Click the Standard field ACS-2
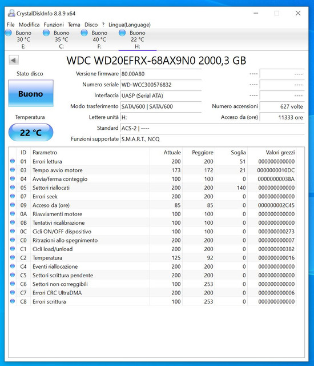Viewport: 314px width, 366px height. coord(212,128)
